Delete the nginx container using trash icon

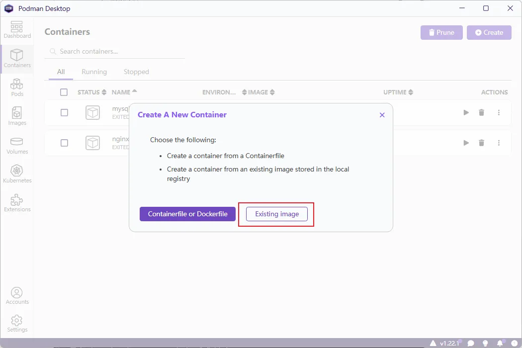coord(481,143)
